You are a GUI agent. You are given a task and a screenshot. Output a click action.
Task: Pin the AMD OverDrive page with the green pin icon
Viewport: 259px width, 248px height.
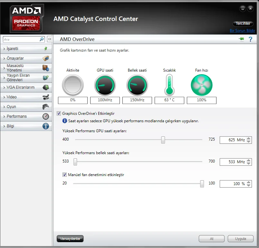click(x=241, y=39)
